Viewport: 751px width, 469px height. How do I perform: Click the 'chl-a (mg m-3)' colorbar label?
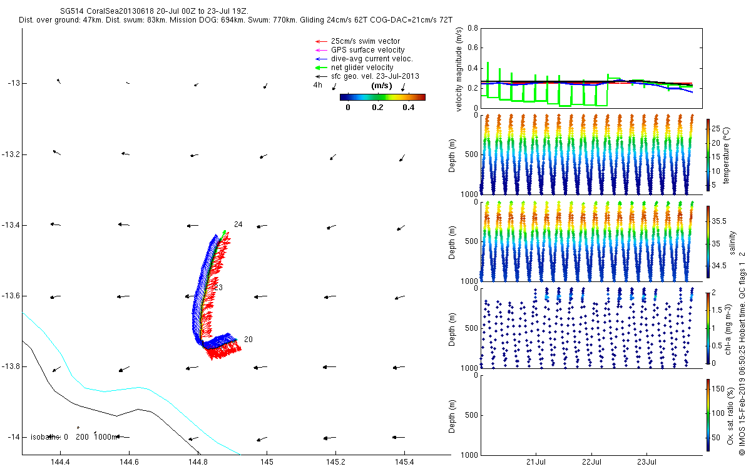point(729,328)
